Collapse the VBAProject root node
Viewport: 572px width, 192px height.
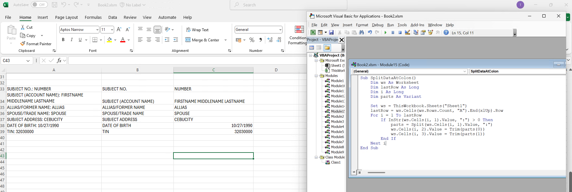pyautogui.click(x=311, y=55)
